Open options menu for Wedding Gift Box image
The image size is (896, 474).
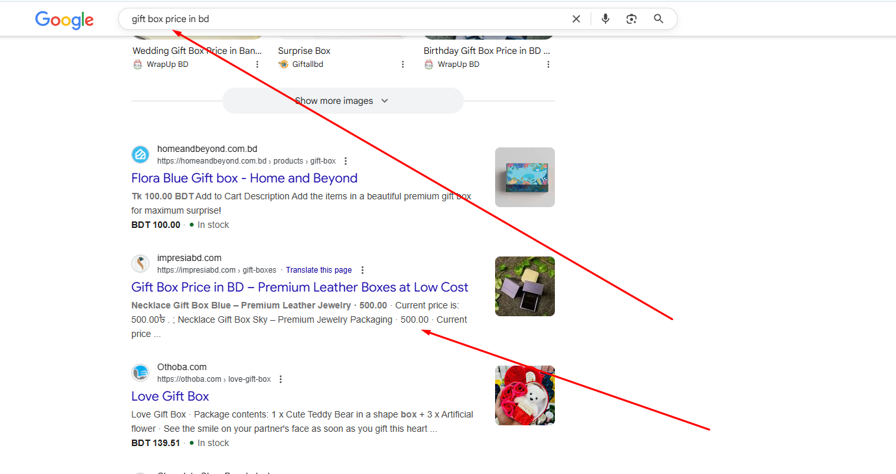257,64
